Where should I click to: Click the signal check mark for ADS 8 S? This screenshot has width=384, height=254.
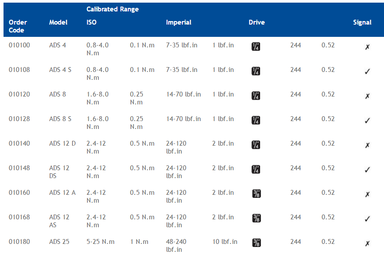tap(367, 121)
